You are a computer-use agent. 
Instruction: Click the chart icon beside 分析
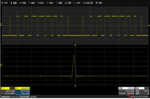[x=75, y=3]
